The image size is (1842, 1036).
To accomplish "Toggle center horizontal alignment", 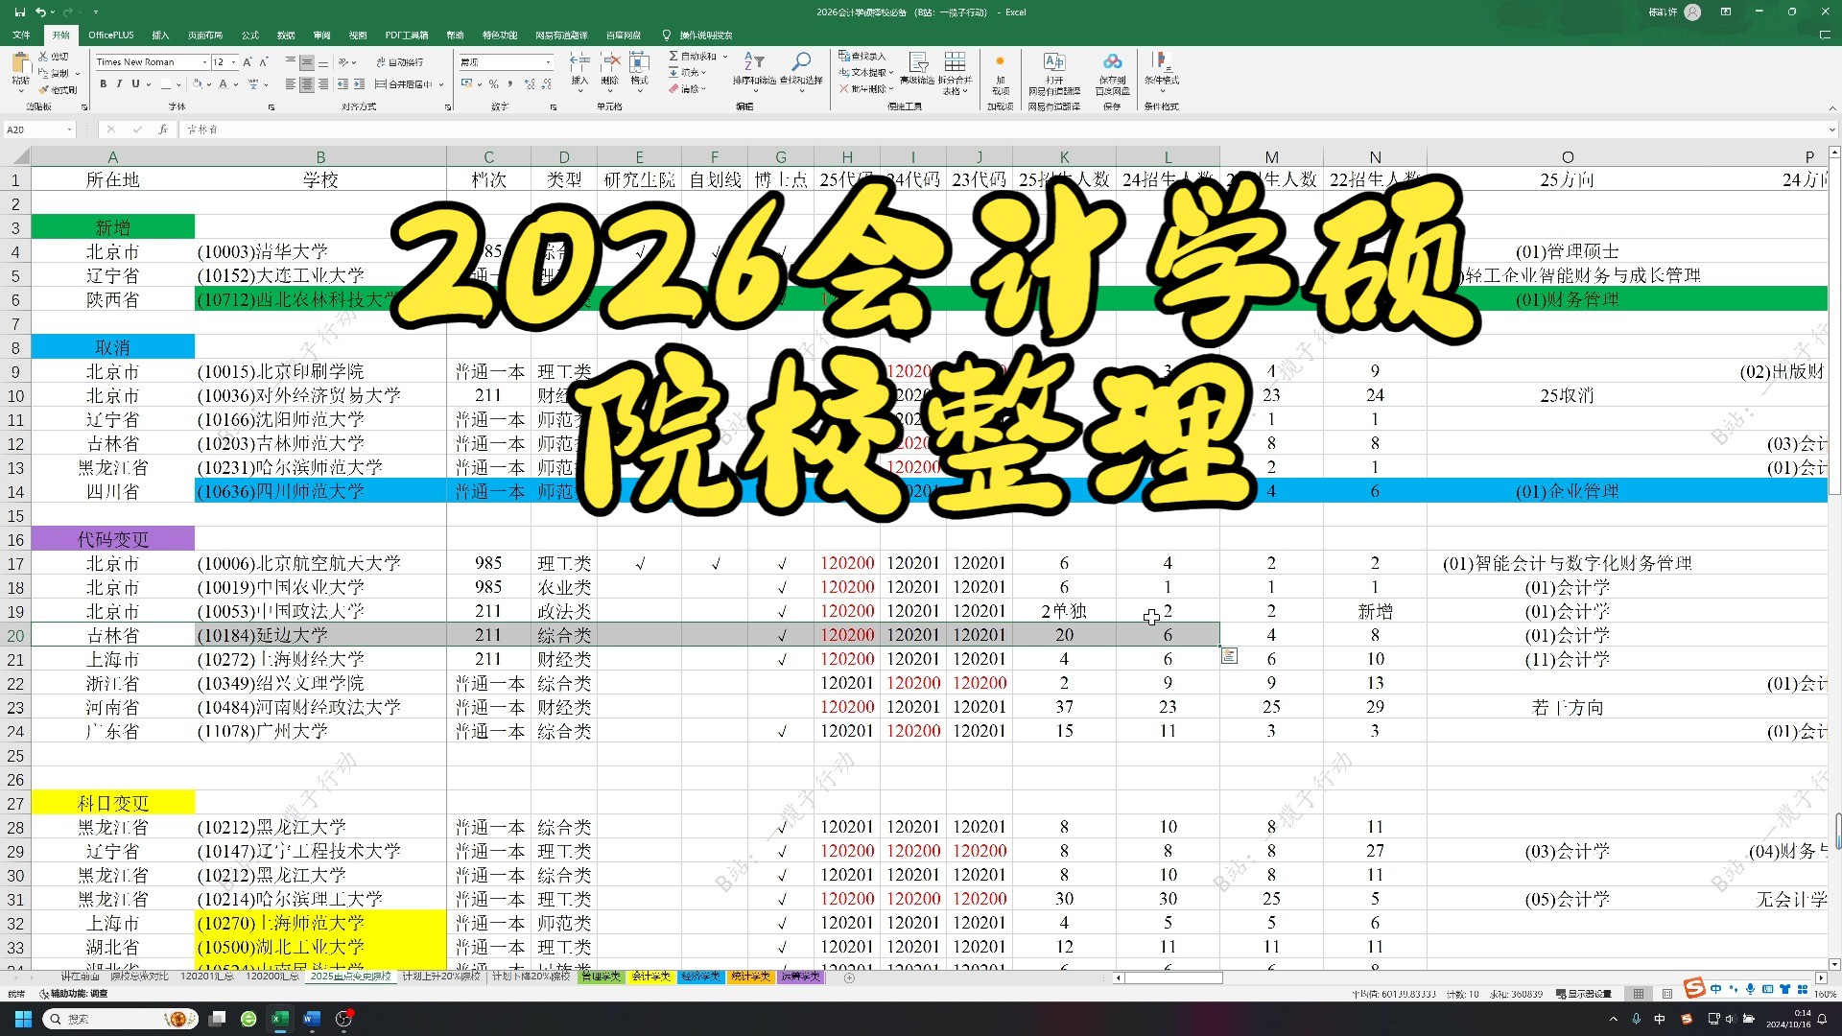I will coord(307,84).
